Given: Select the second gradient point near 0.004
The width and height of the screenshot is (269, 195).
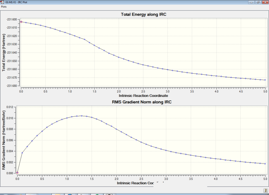Looking at the screenshot, I should [x=22, y=153].
